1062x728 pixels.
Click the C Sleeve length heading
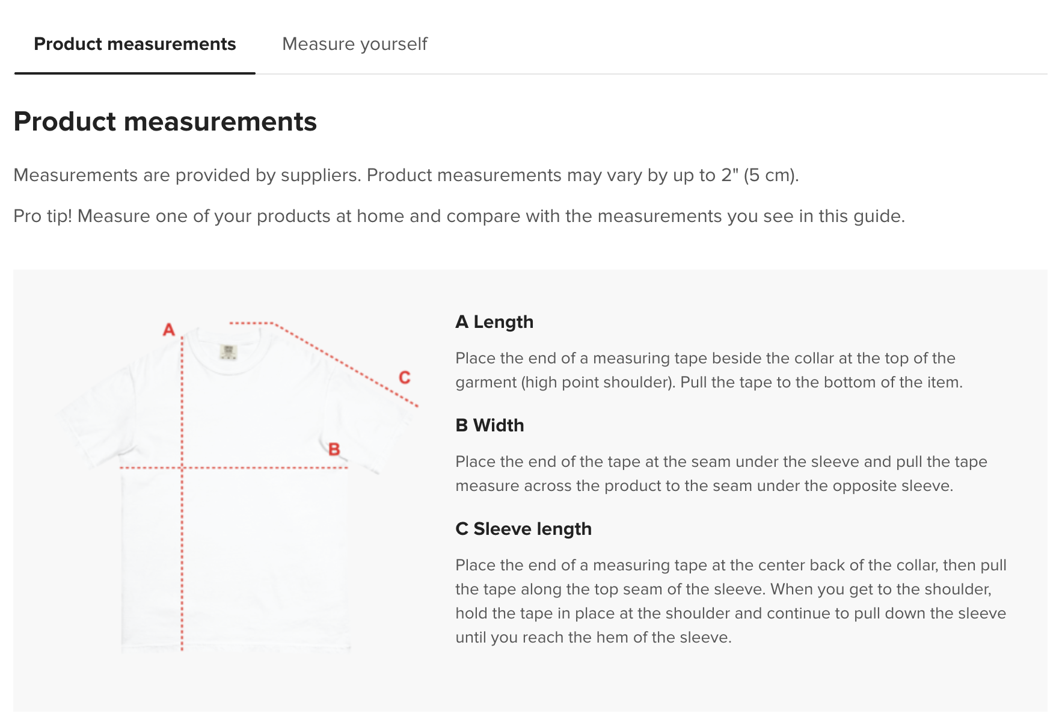tap(523, 529)
